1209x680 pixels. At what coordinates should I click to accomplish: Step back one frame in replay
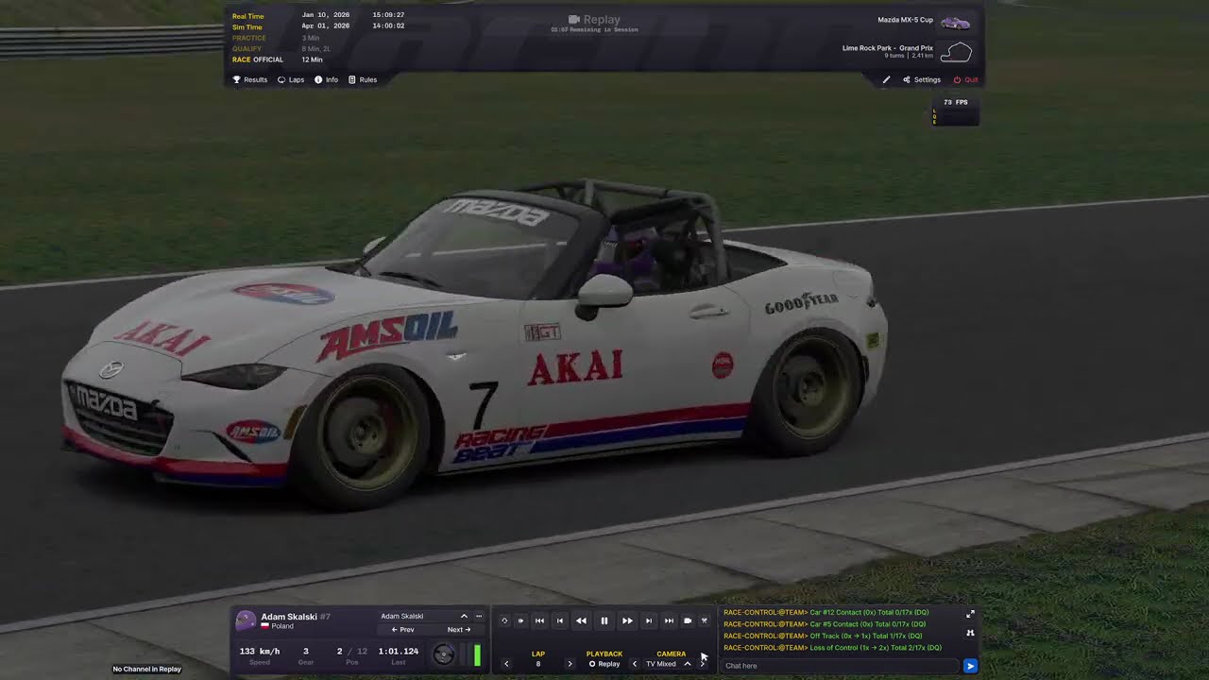(x=560, y=620)
